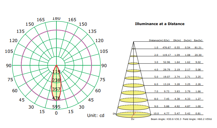Pick the Dv value 4.87
This screenshot has width=217, height=128.
click(x=187, y=106)
